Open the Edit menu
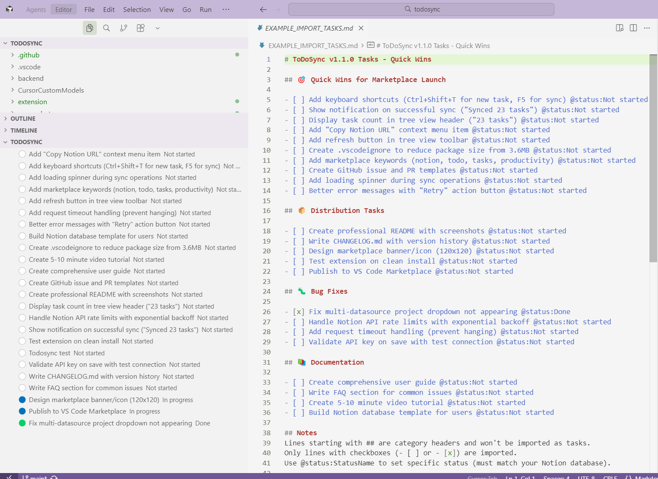 (x=109, y=9)
